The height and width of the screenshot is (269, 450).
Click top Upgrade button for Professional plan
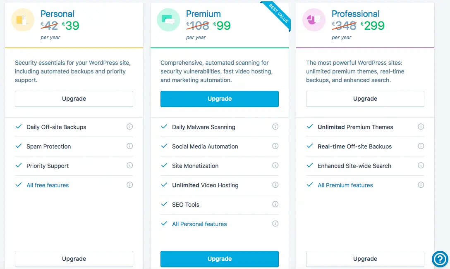tap(365, 99)
